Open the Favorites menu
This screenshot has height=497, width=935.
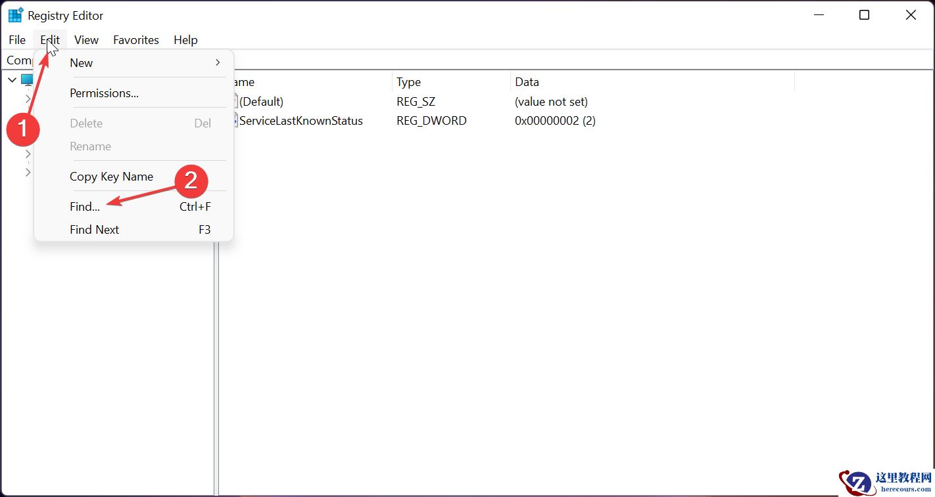(x=135, y=40)
